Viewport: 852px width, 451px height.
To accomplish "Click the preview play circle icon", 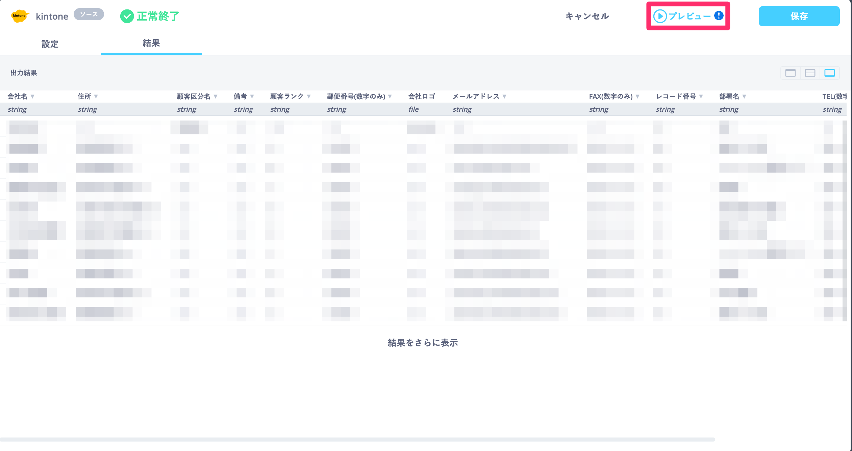I will 660,16.
